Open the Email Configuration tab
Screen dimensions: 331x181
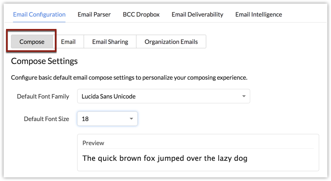pos(39,14)
